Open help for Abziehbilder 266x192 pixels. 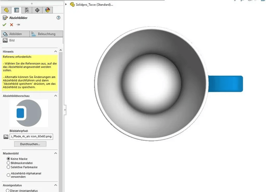pyautogui.click(x=58, y=18)
